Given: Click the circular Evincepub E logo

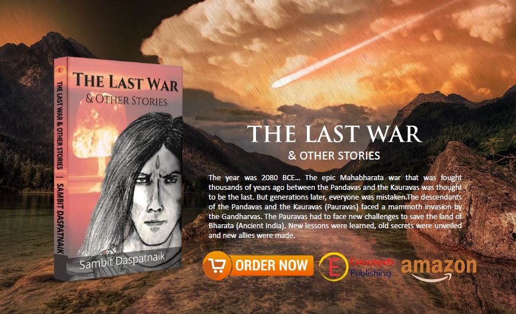Looking at the screenshot, I should pos(334,267).
